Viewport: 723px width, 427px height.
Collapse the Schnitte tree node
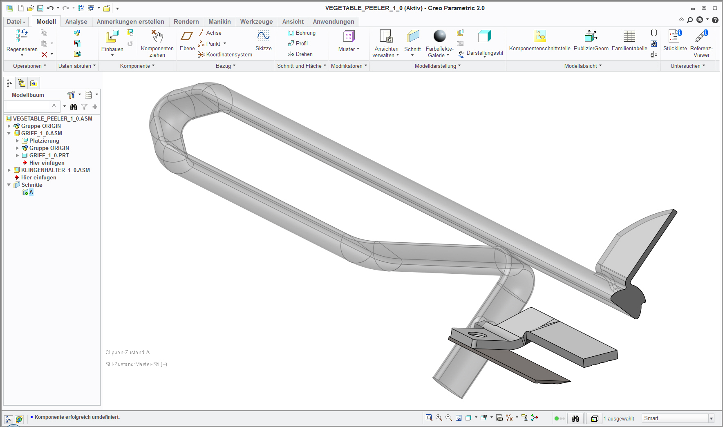pos(9,185)
